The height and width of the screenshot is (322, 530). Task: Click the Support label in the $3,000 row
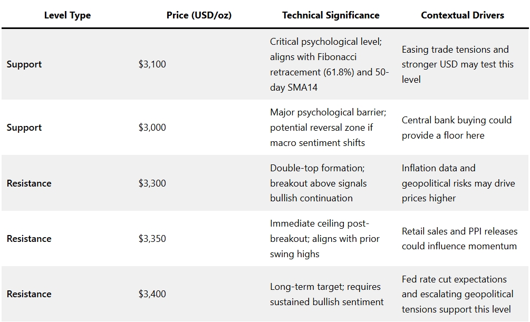[24, 128]
